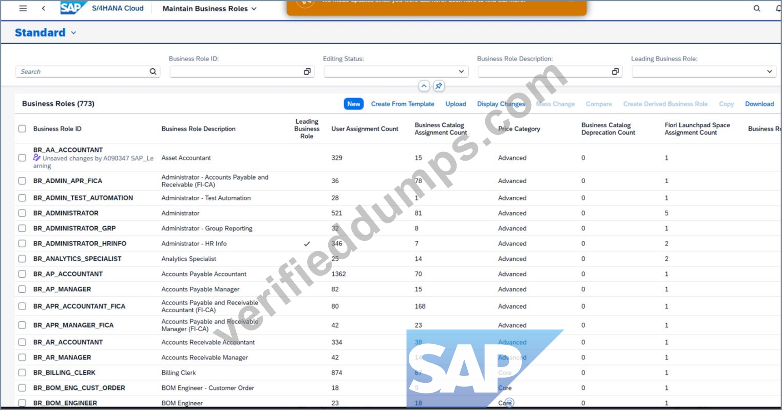Open value help for Business Role Description
782x410 pixels.
615,71
